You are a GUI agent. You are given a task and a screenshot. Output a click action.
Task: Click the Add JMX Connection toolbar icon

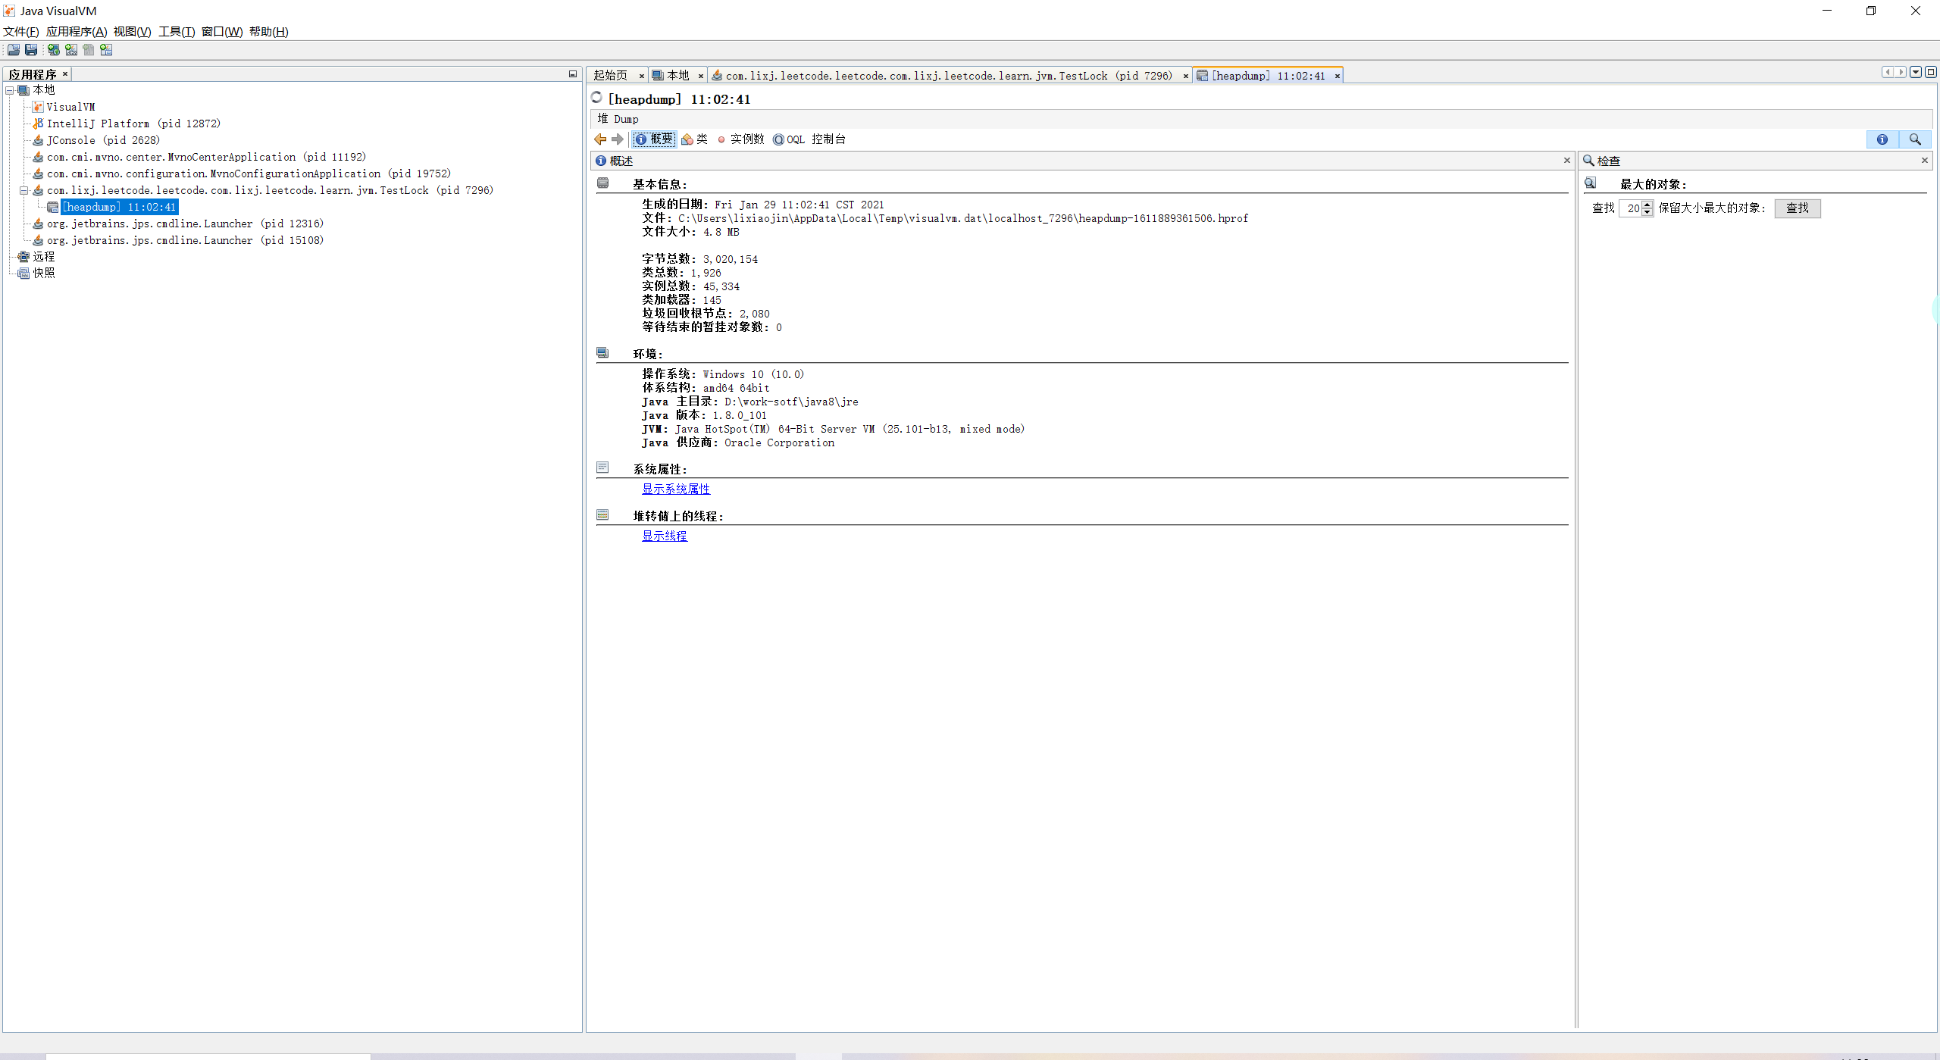pyautogui.click(x=71, y=50)
